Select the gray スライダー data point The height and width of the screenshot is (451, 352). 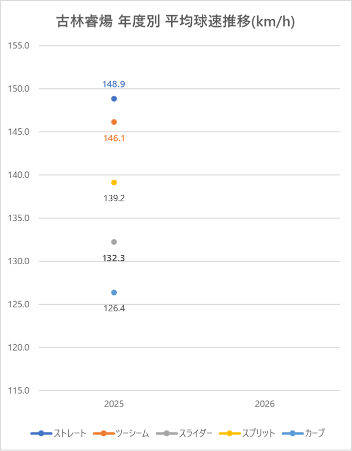pyautogui.click(x=114, y=242)
